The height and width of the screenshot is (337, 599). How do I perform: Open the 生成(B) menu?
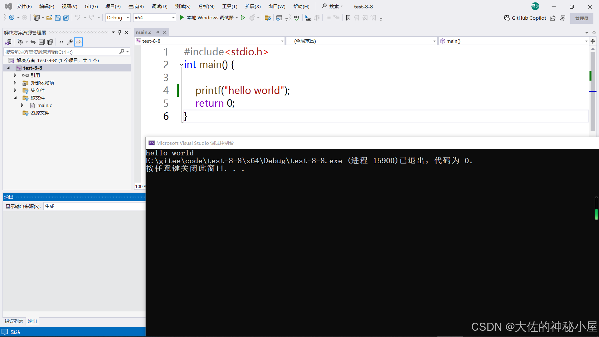(136, 6)
